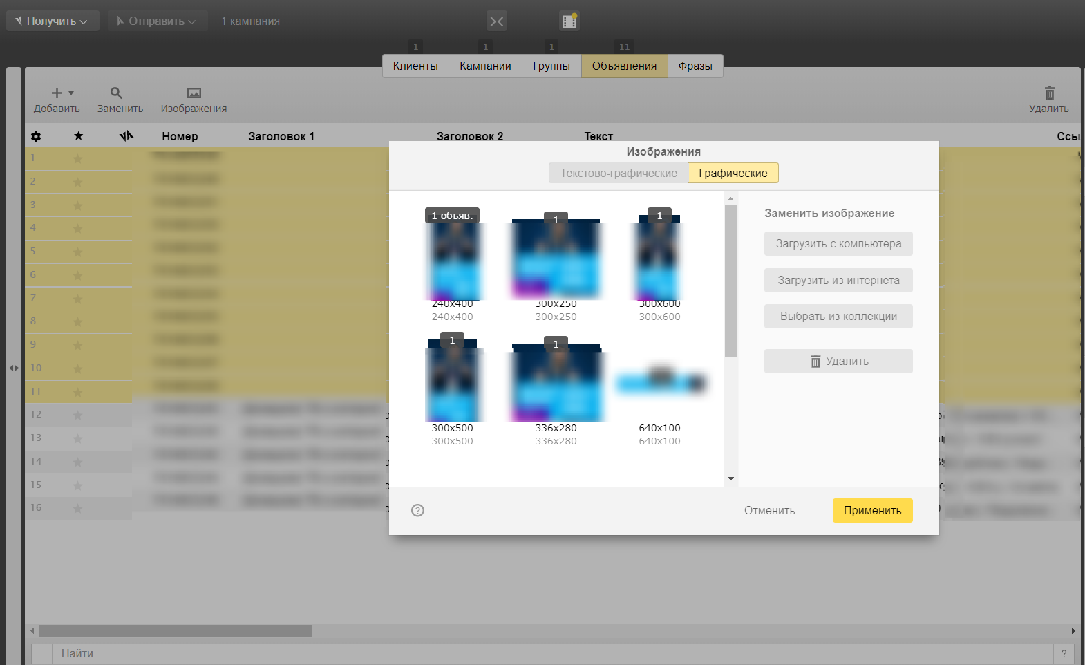1085x665 pixels.
Task: Switch to Текстово-графические image type
Action: (x=618, y=173)
